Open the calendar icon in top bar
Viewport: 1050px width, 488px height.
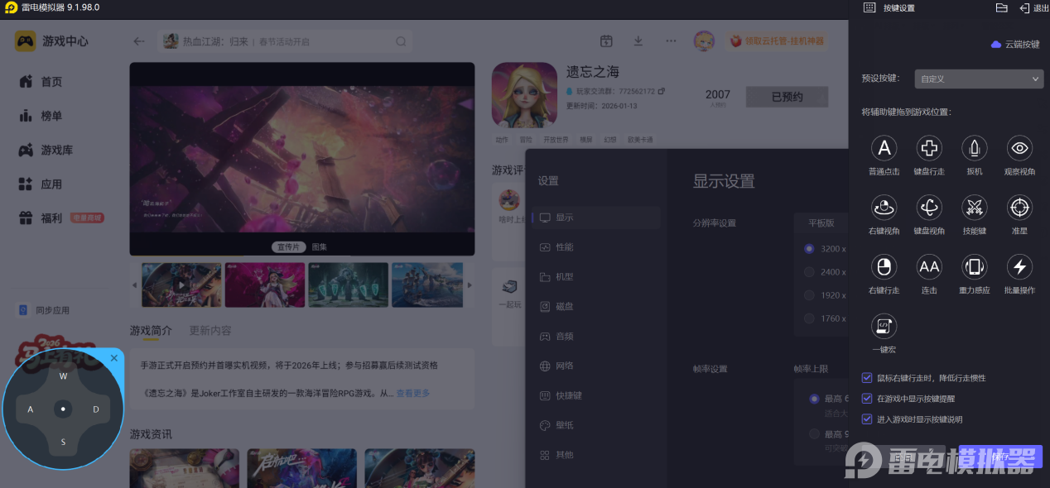pyautogui.click(x=606, y=41)
